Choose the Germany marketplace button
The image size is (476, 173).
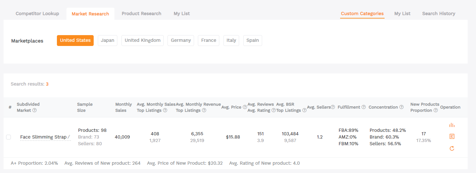coord(181,41)
